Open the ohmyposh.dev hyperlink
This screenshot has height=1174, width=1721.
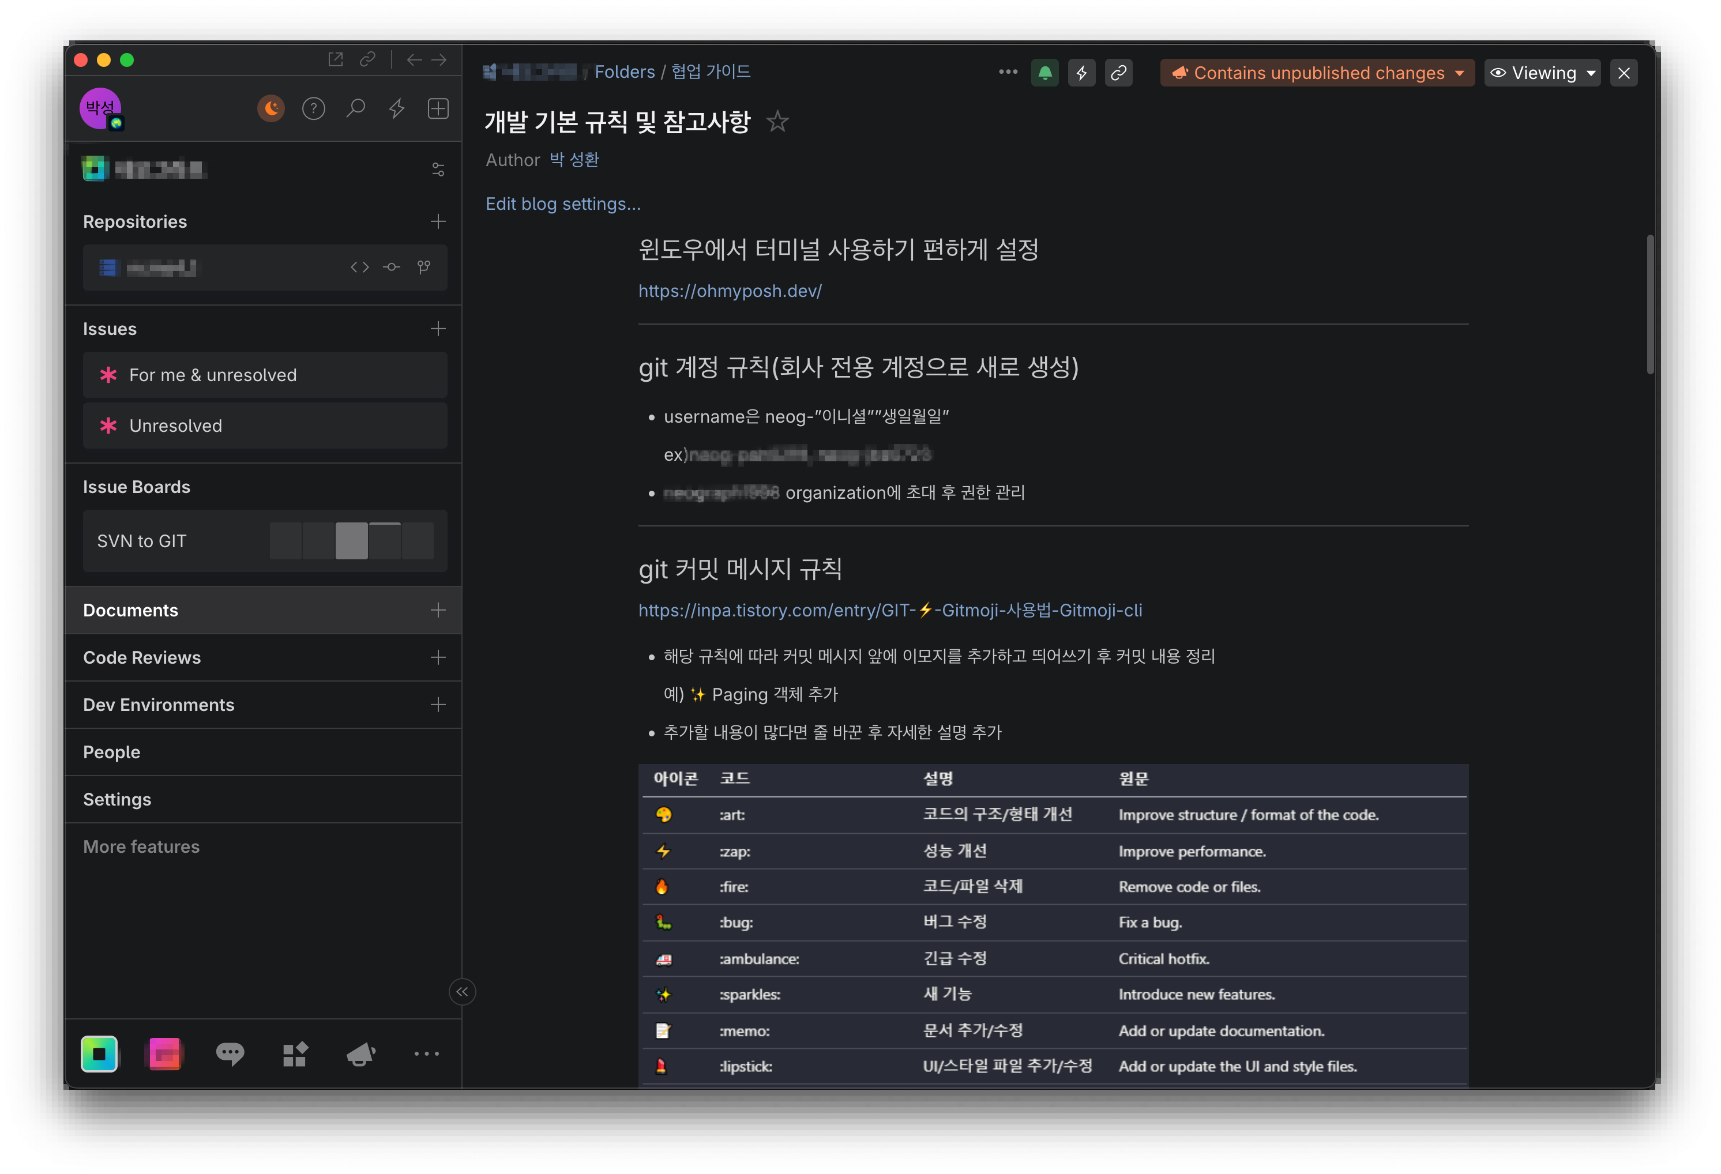[x=730, y=291]
